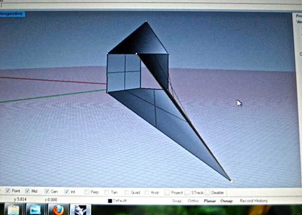
Task: Click the y 5.814 coordinate readout
Action: click(20, 199)
